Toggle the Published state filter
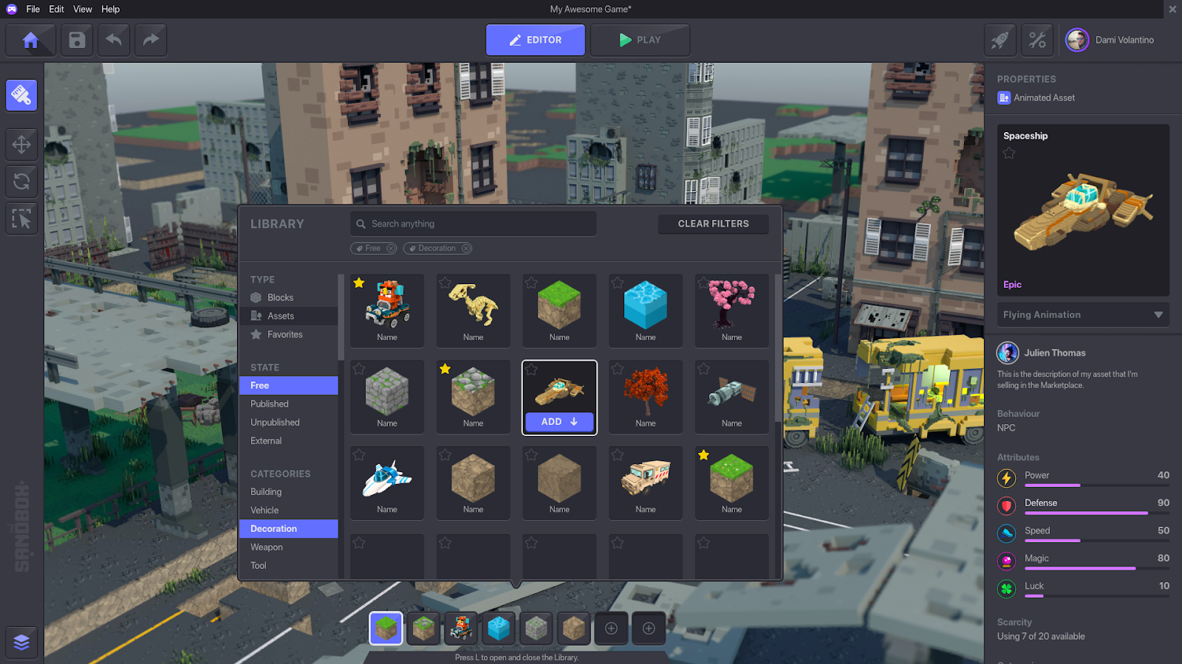This screenshot has width=1182, height=664. [x=269, y=404]
